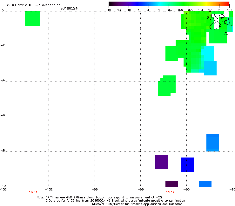Click the blue data block near -10 latitude, east of -93
Screen dimensions: 235x206
coord(205,184)
